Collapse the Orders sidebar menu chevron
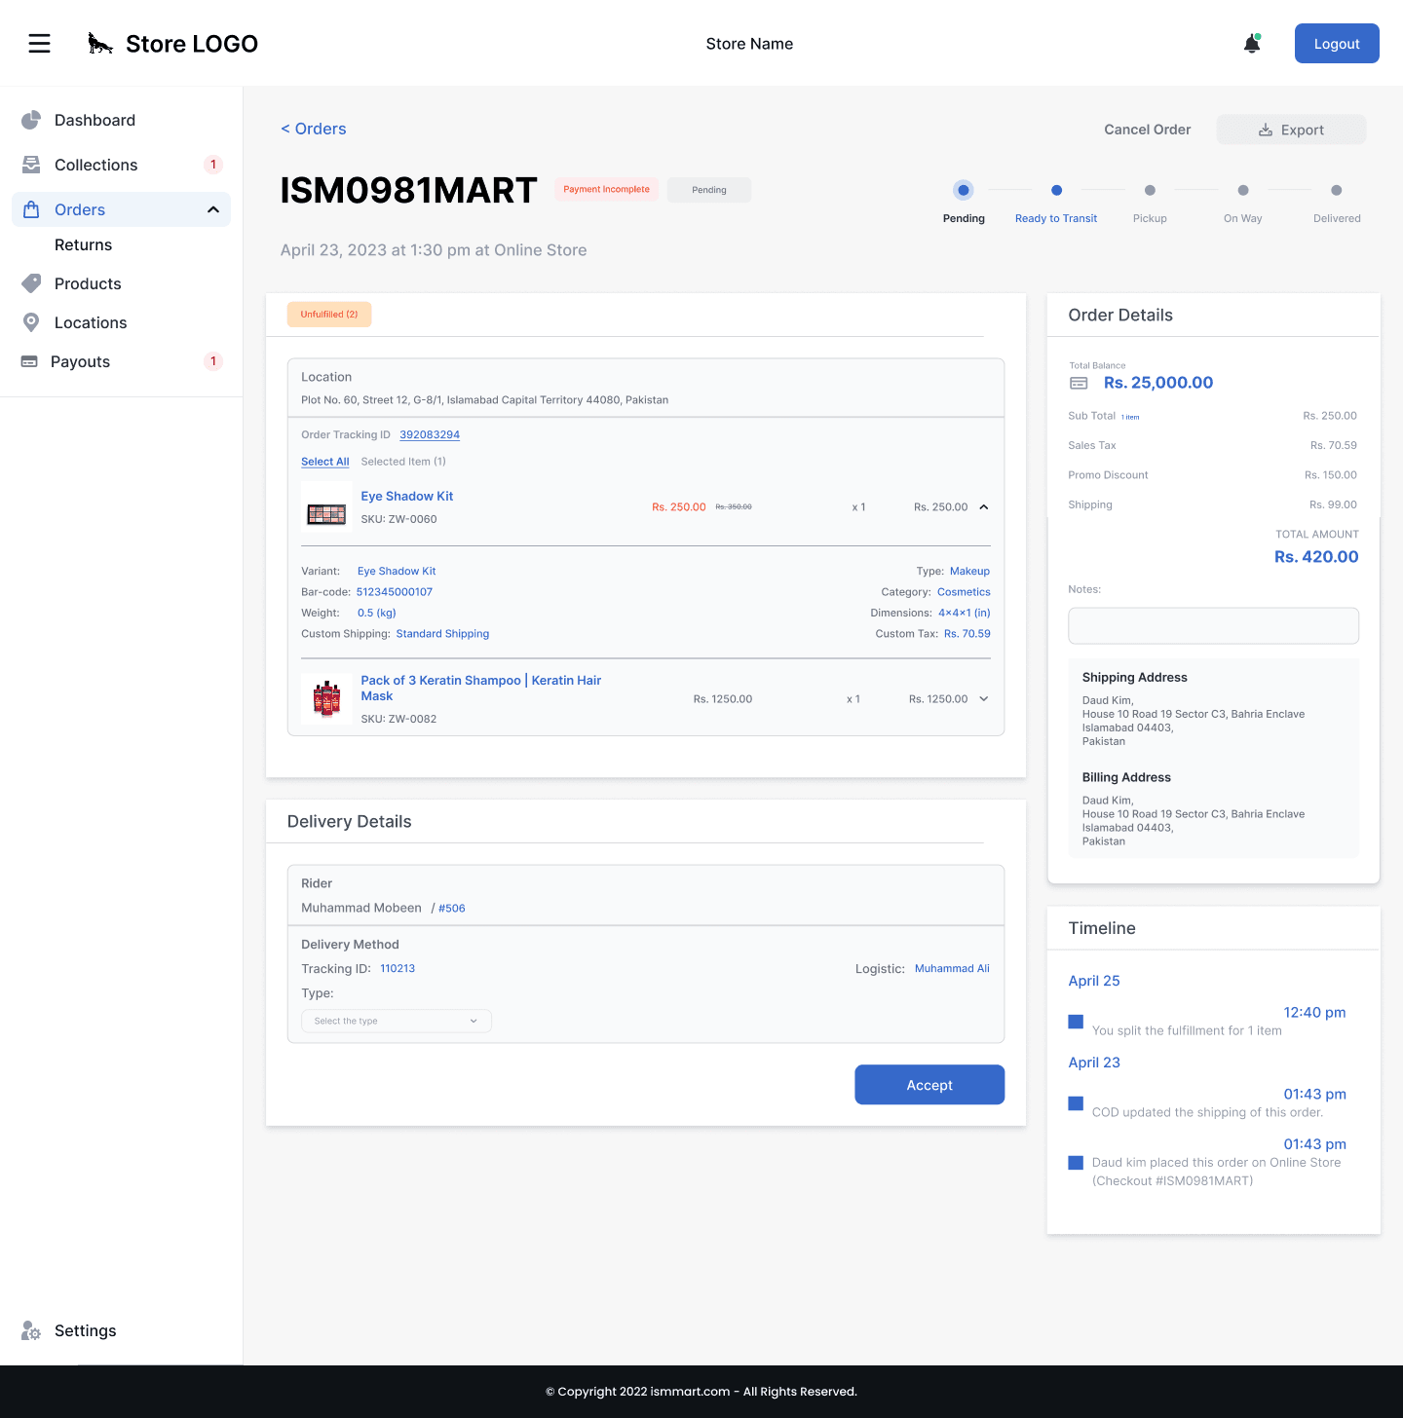The height and width of the screenshot is (1418, 1403). (213, 209)
